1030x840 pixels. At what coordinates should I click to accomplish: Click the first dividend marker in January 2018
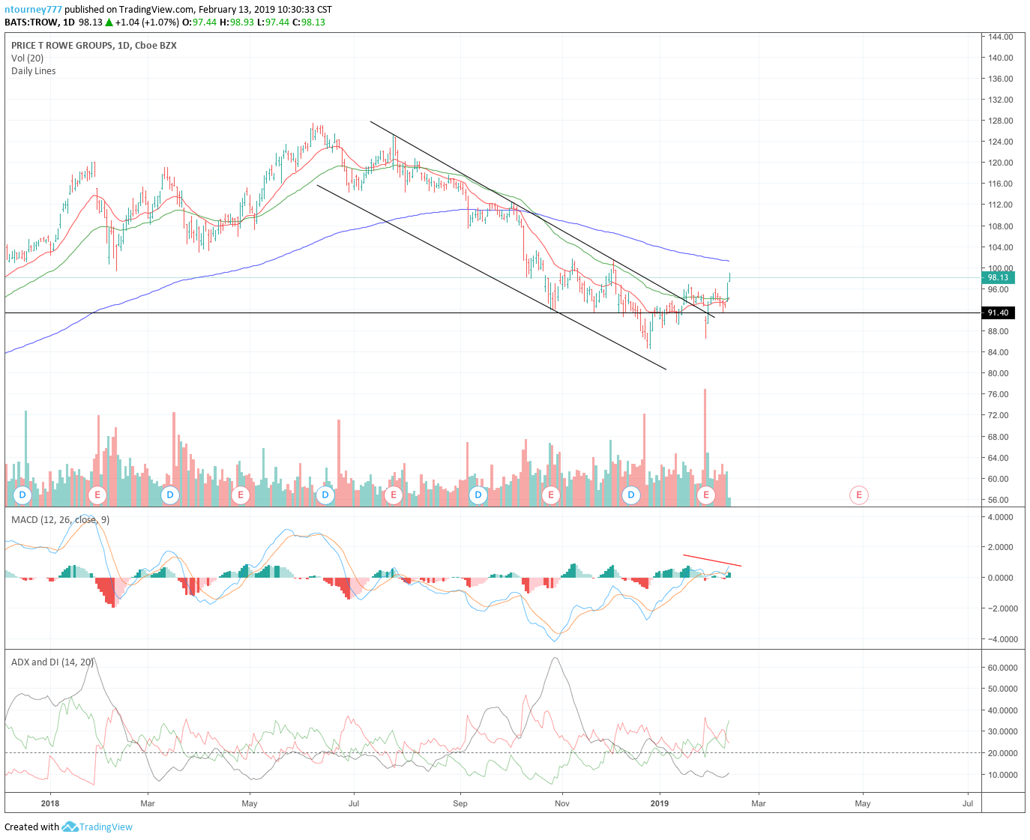pos(22,495)
